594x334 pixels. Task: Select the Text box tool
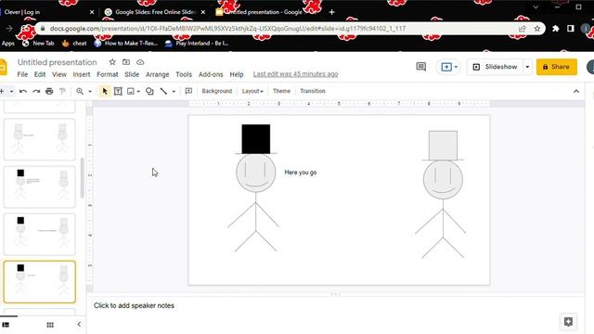coord(118,91)
